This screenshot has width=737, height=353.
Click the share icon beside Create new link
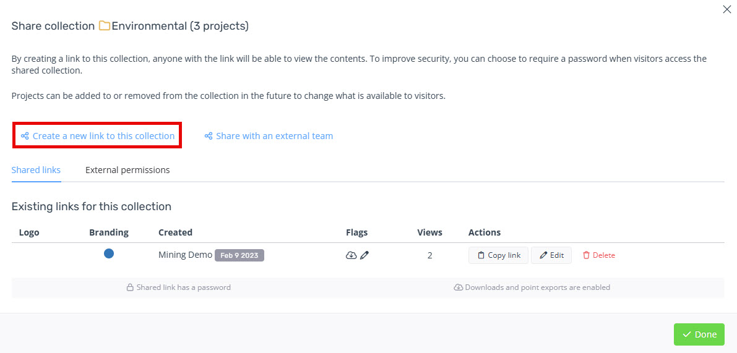point(25,136)
